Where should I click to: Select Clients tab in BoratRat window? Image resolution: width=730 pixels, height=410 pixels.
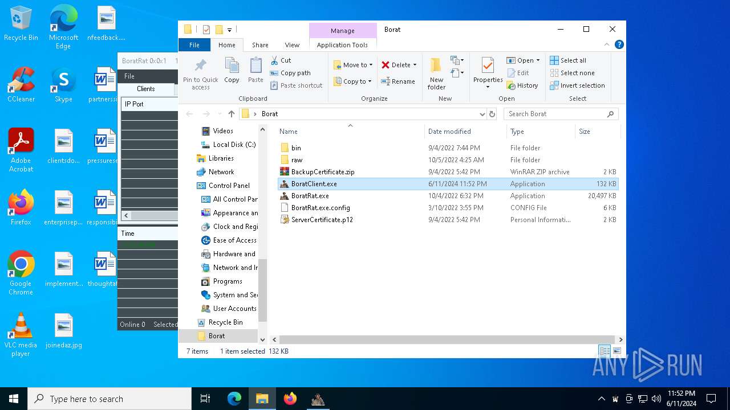[x=145, y=89]
